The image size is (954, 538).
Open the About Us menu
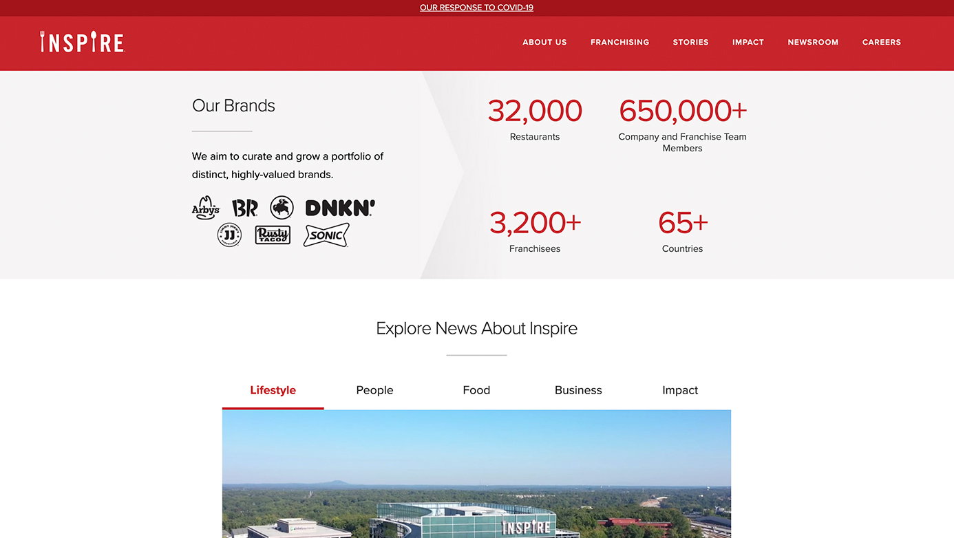(544, 42)
